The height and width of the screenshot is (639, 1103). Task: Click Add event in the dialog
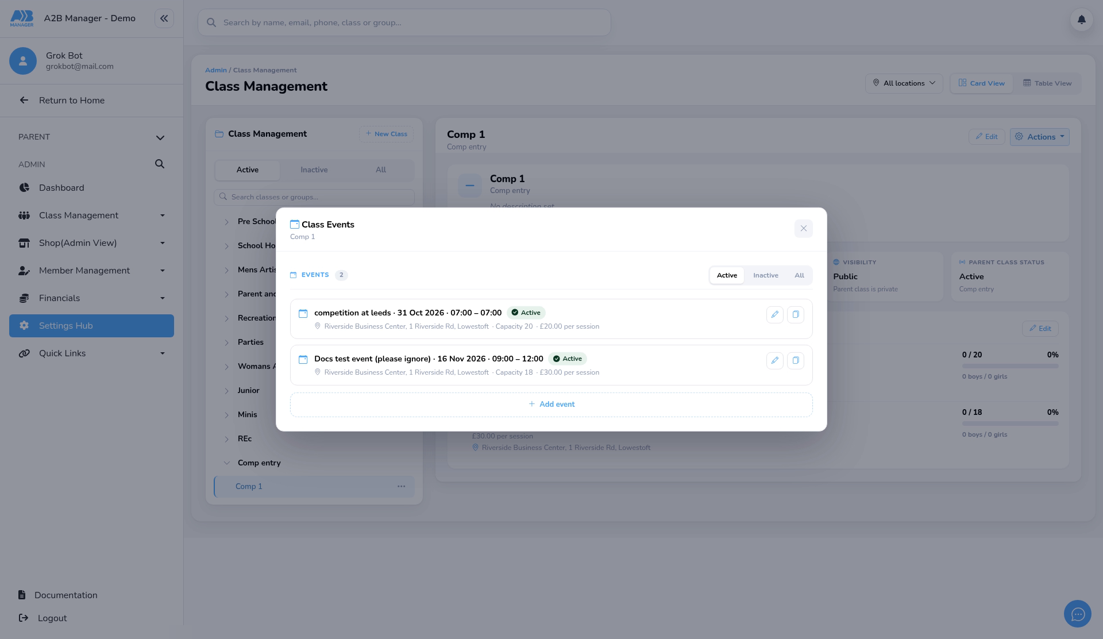551,405
